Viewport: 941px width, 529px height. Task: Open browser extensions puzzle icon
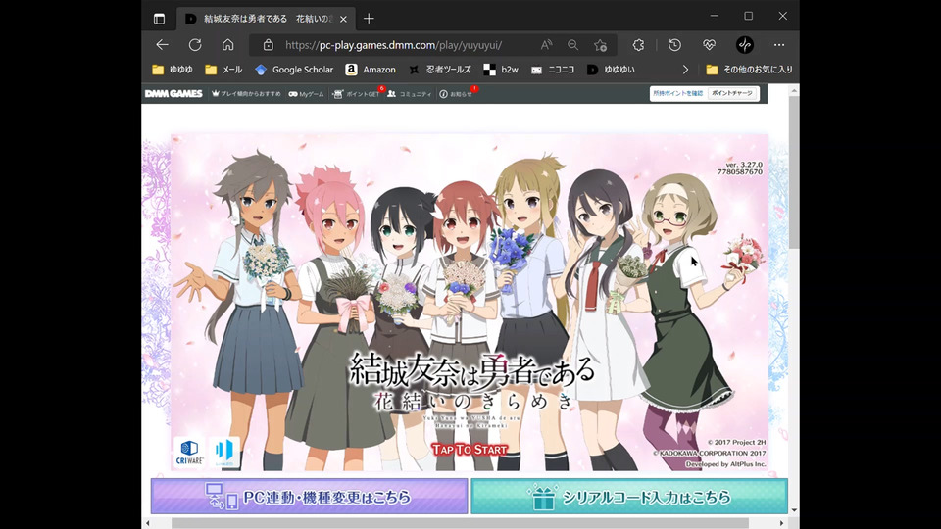click(x=638, y=45)
